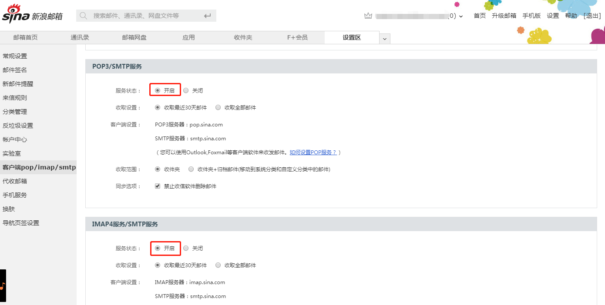Screen dimensions: 605x305
Task: Click the magnifier icon in the search box
Action: point(84,16)
